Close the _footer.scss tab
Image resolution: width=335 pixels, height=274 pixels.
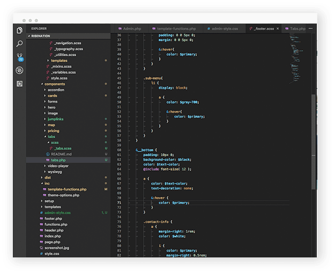click(x=278, y=28)
